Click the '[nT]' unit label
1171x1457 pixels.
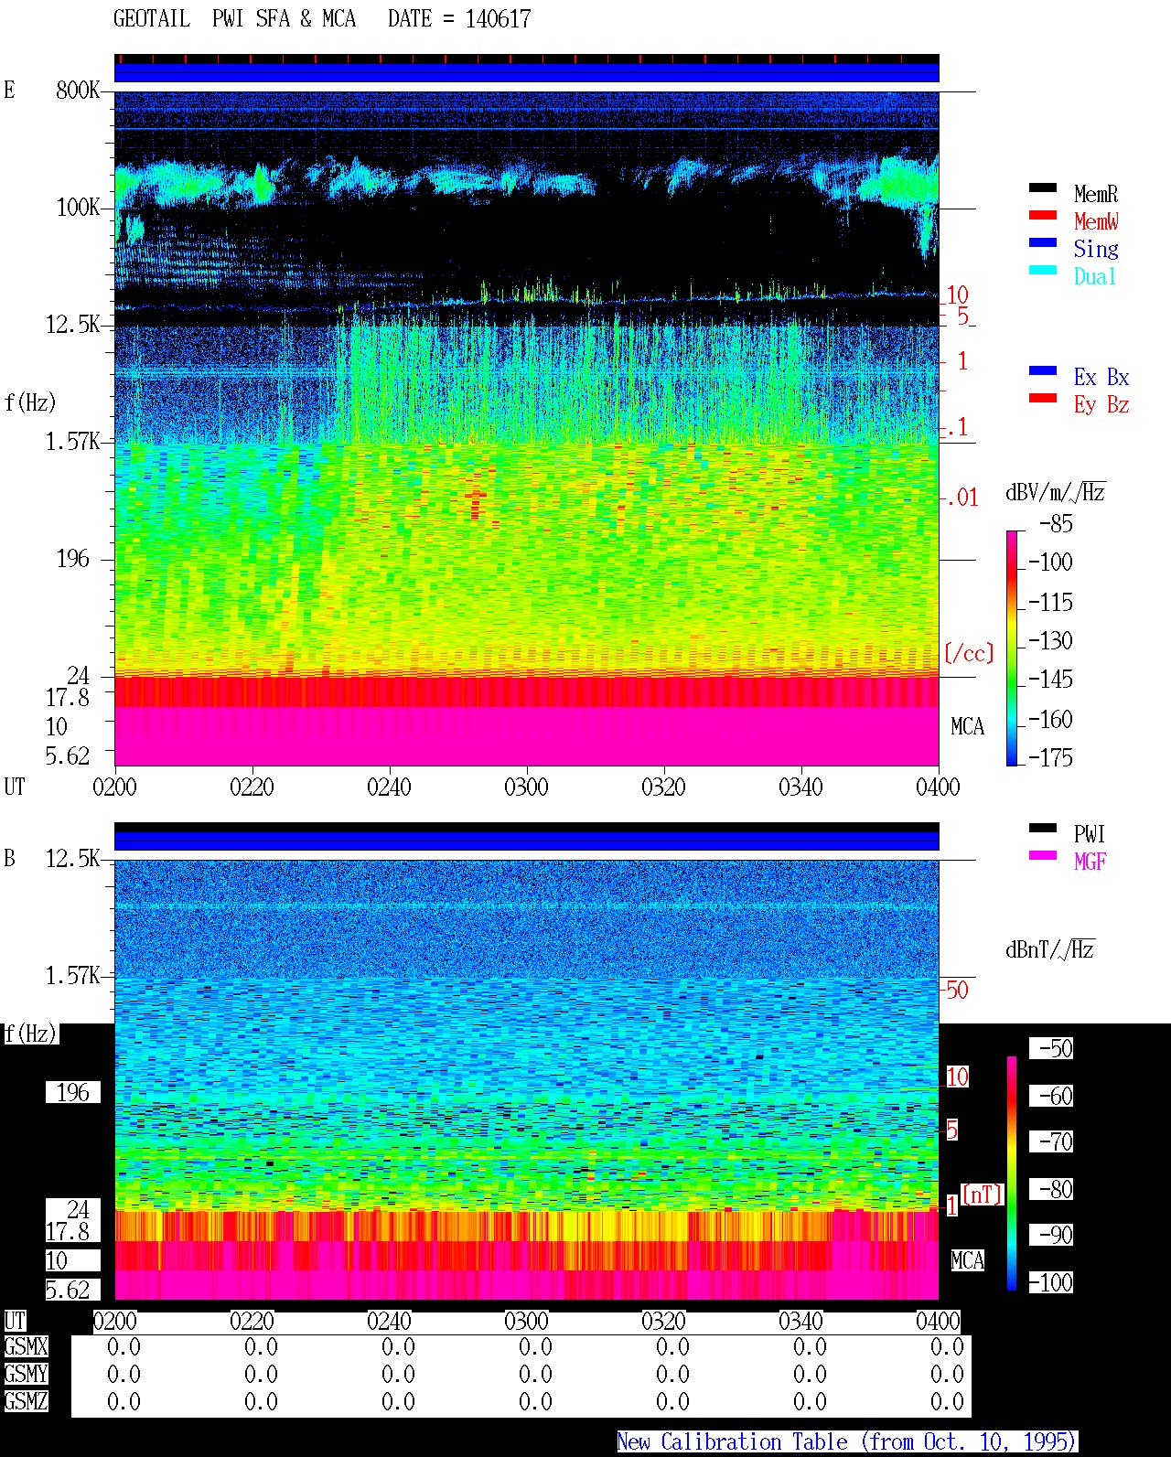pyautogui.click(x=983, y=1194)
